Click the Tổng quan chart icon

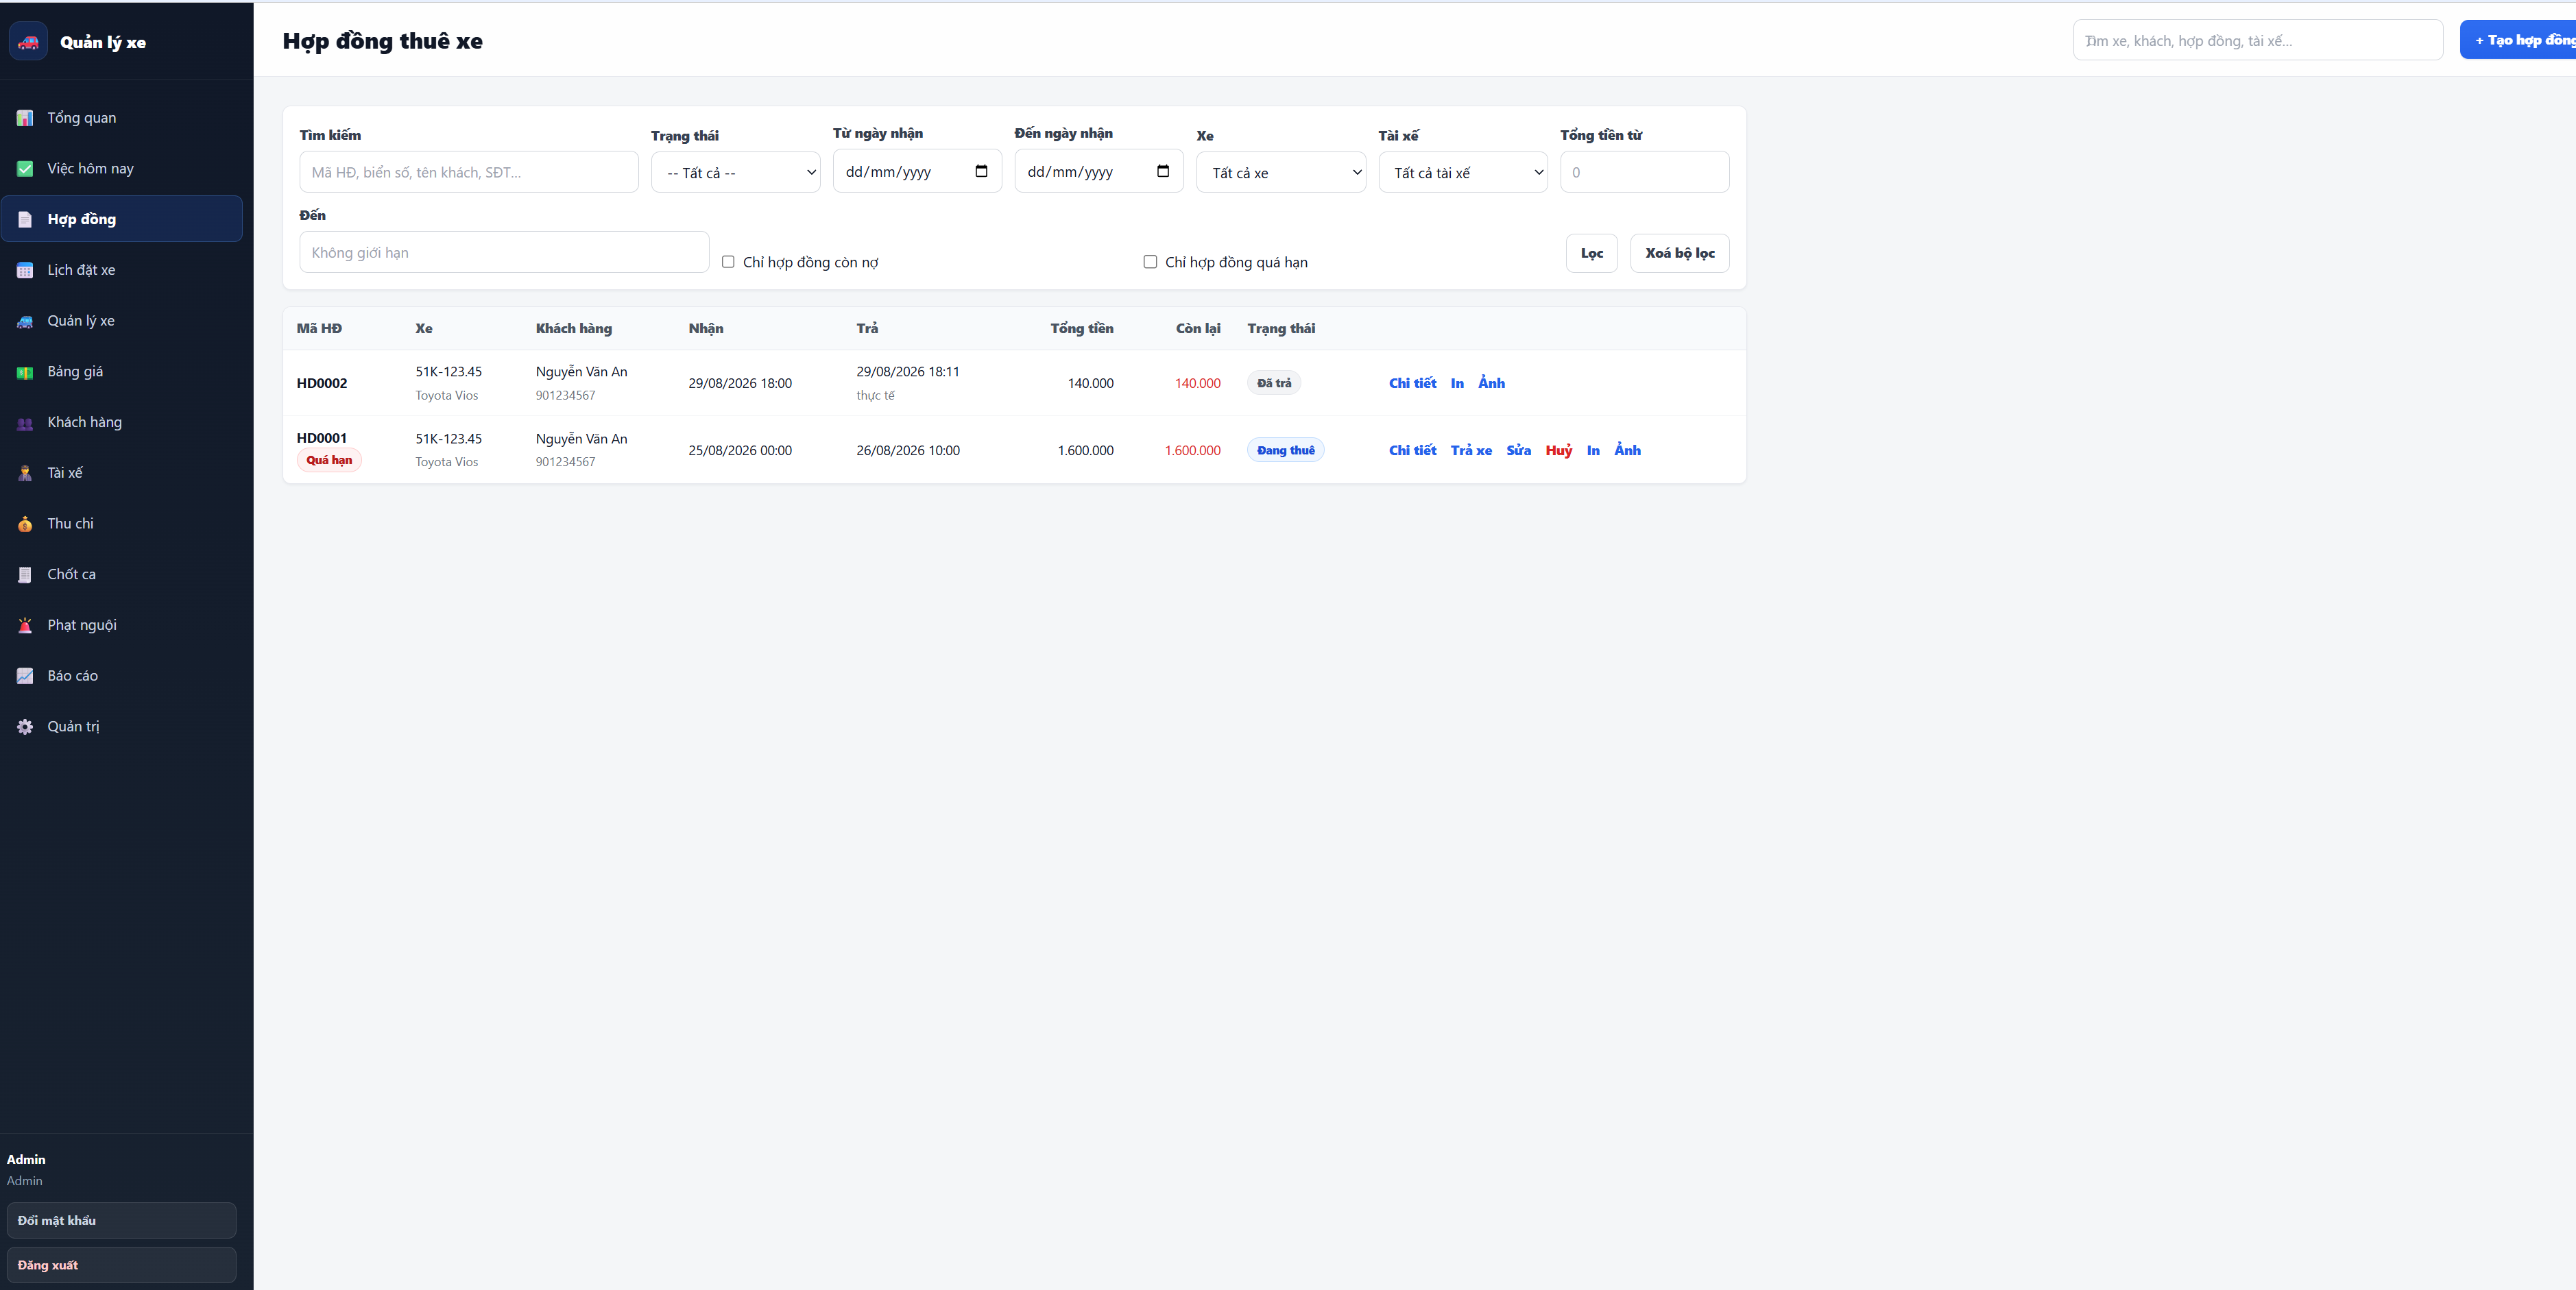25,118
